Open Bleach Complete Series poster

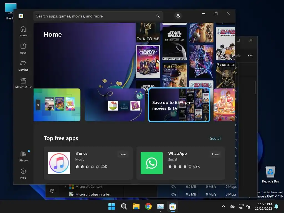[225, 44]
